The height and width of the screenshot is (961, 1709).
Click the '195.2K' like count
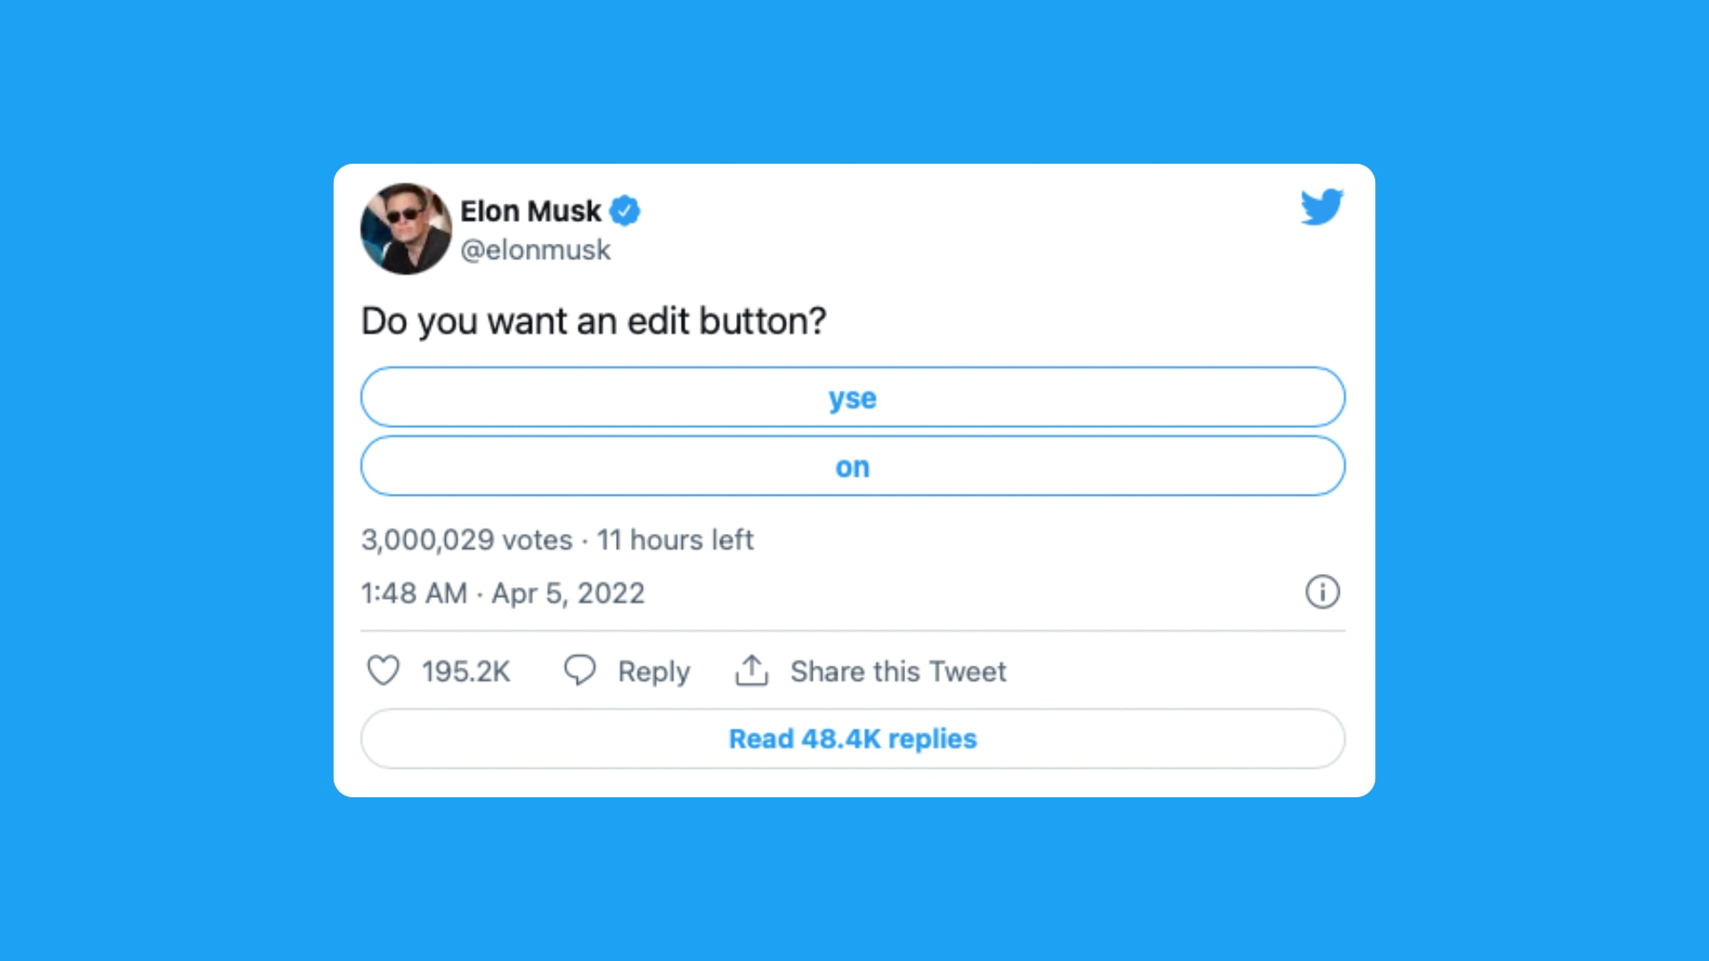(x=466, y=670)
